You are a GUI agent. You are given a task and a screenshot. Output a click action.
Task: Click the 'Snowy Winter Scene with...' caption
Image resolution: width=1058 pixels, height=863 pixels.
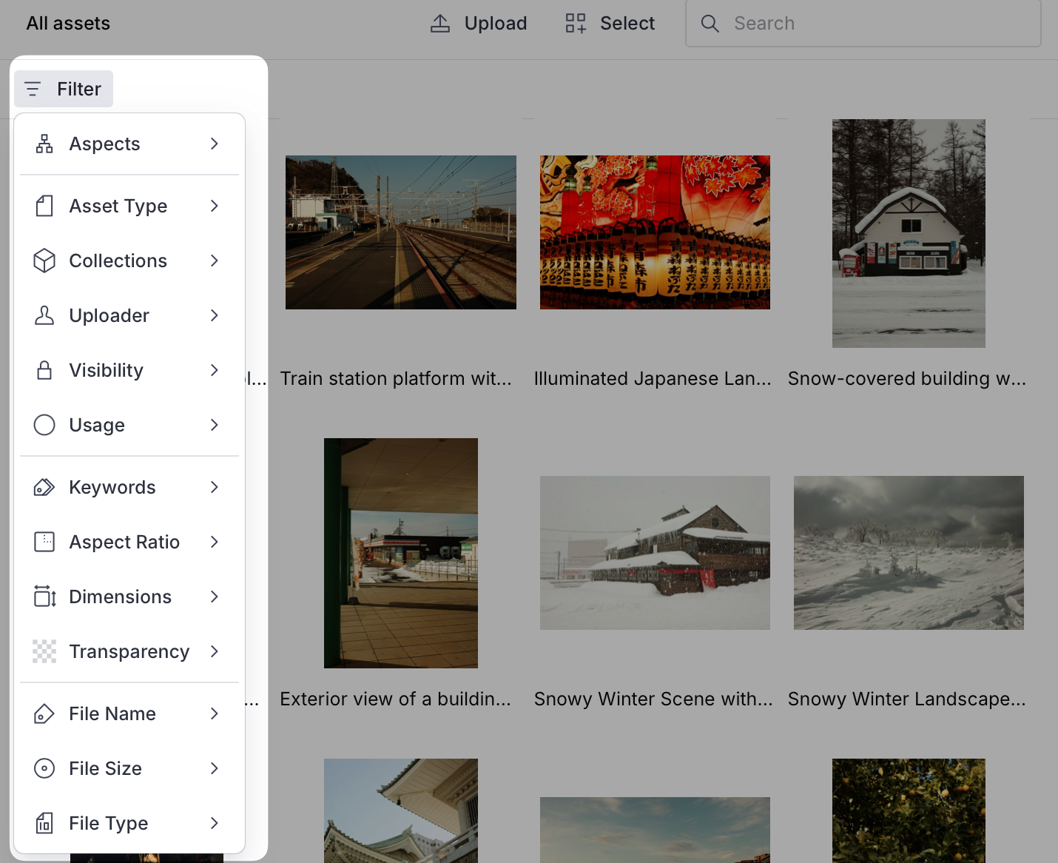(653, 699)
